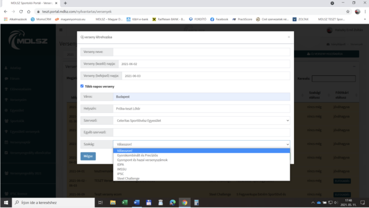Launch Excel from the taskbar
The width and height of the screenshot is (369, 208).
click(124, 202)
